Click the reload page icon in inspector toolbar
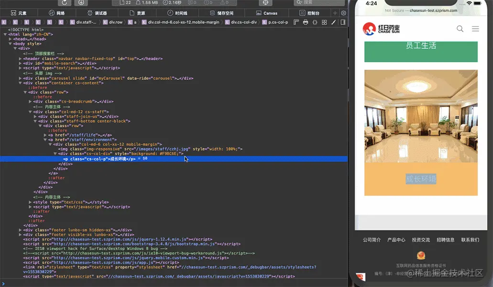The image size is (493, 287). click(x=65, y=2)
